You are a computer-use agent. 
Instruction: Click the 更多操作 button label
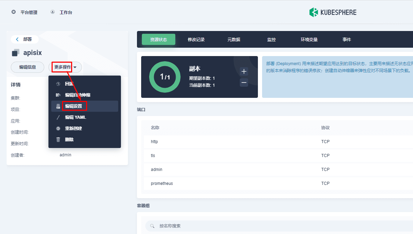(62, 67)
